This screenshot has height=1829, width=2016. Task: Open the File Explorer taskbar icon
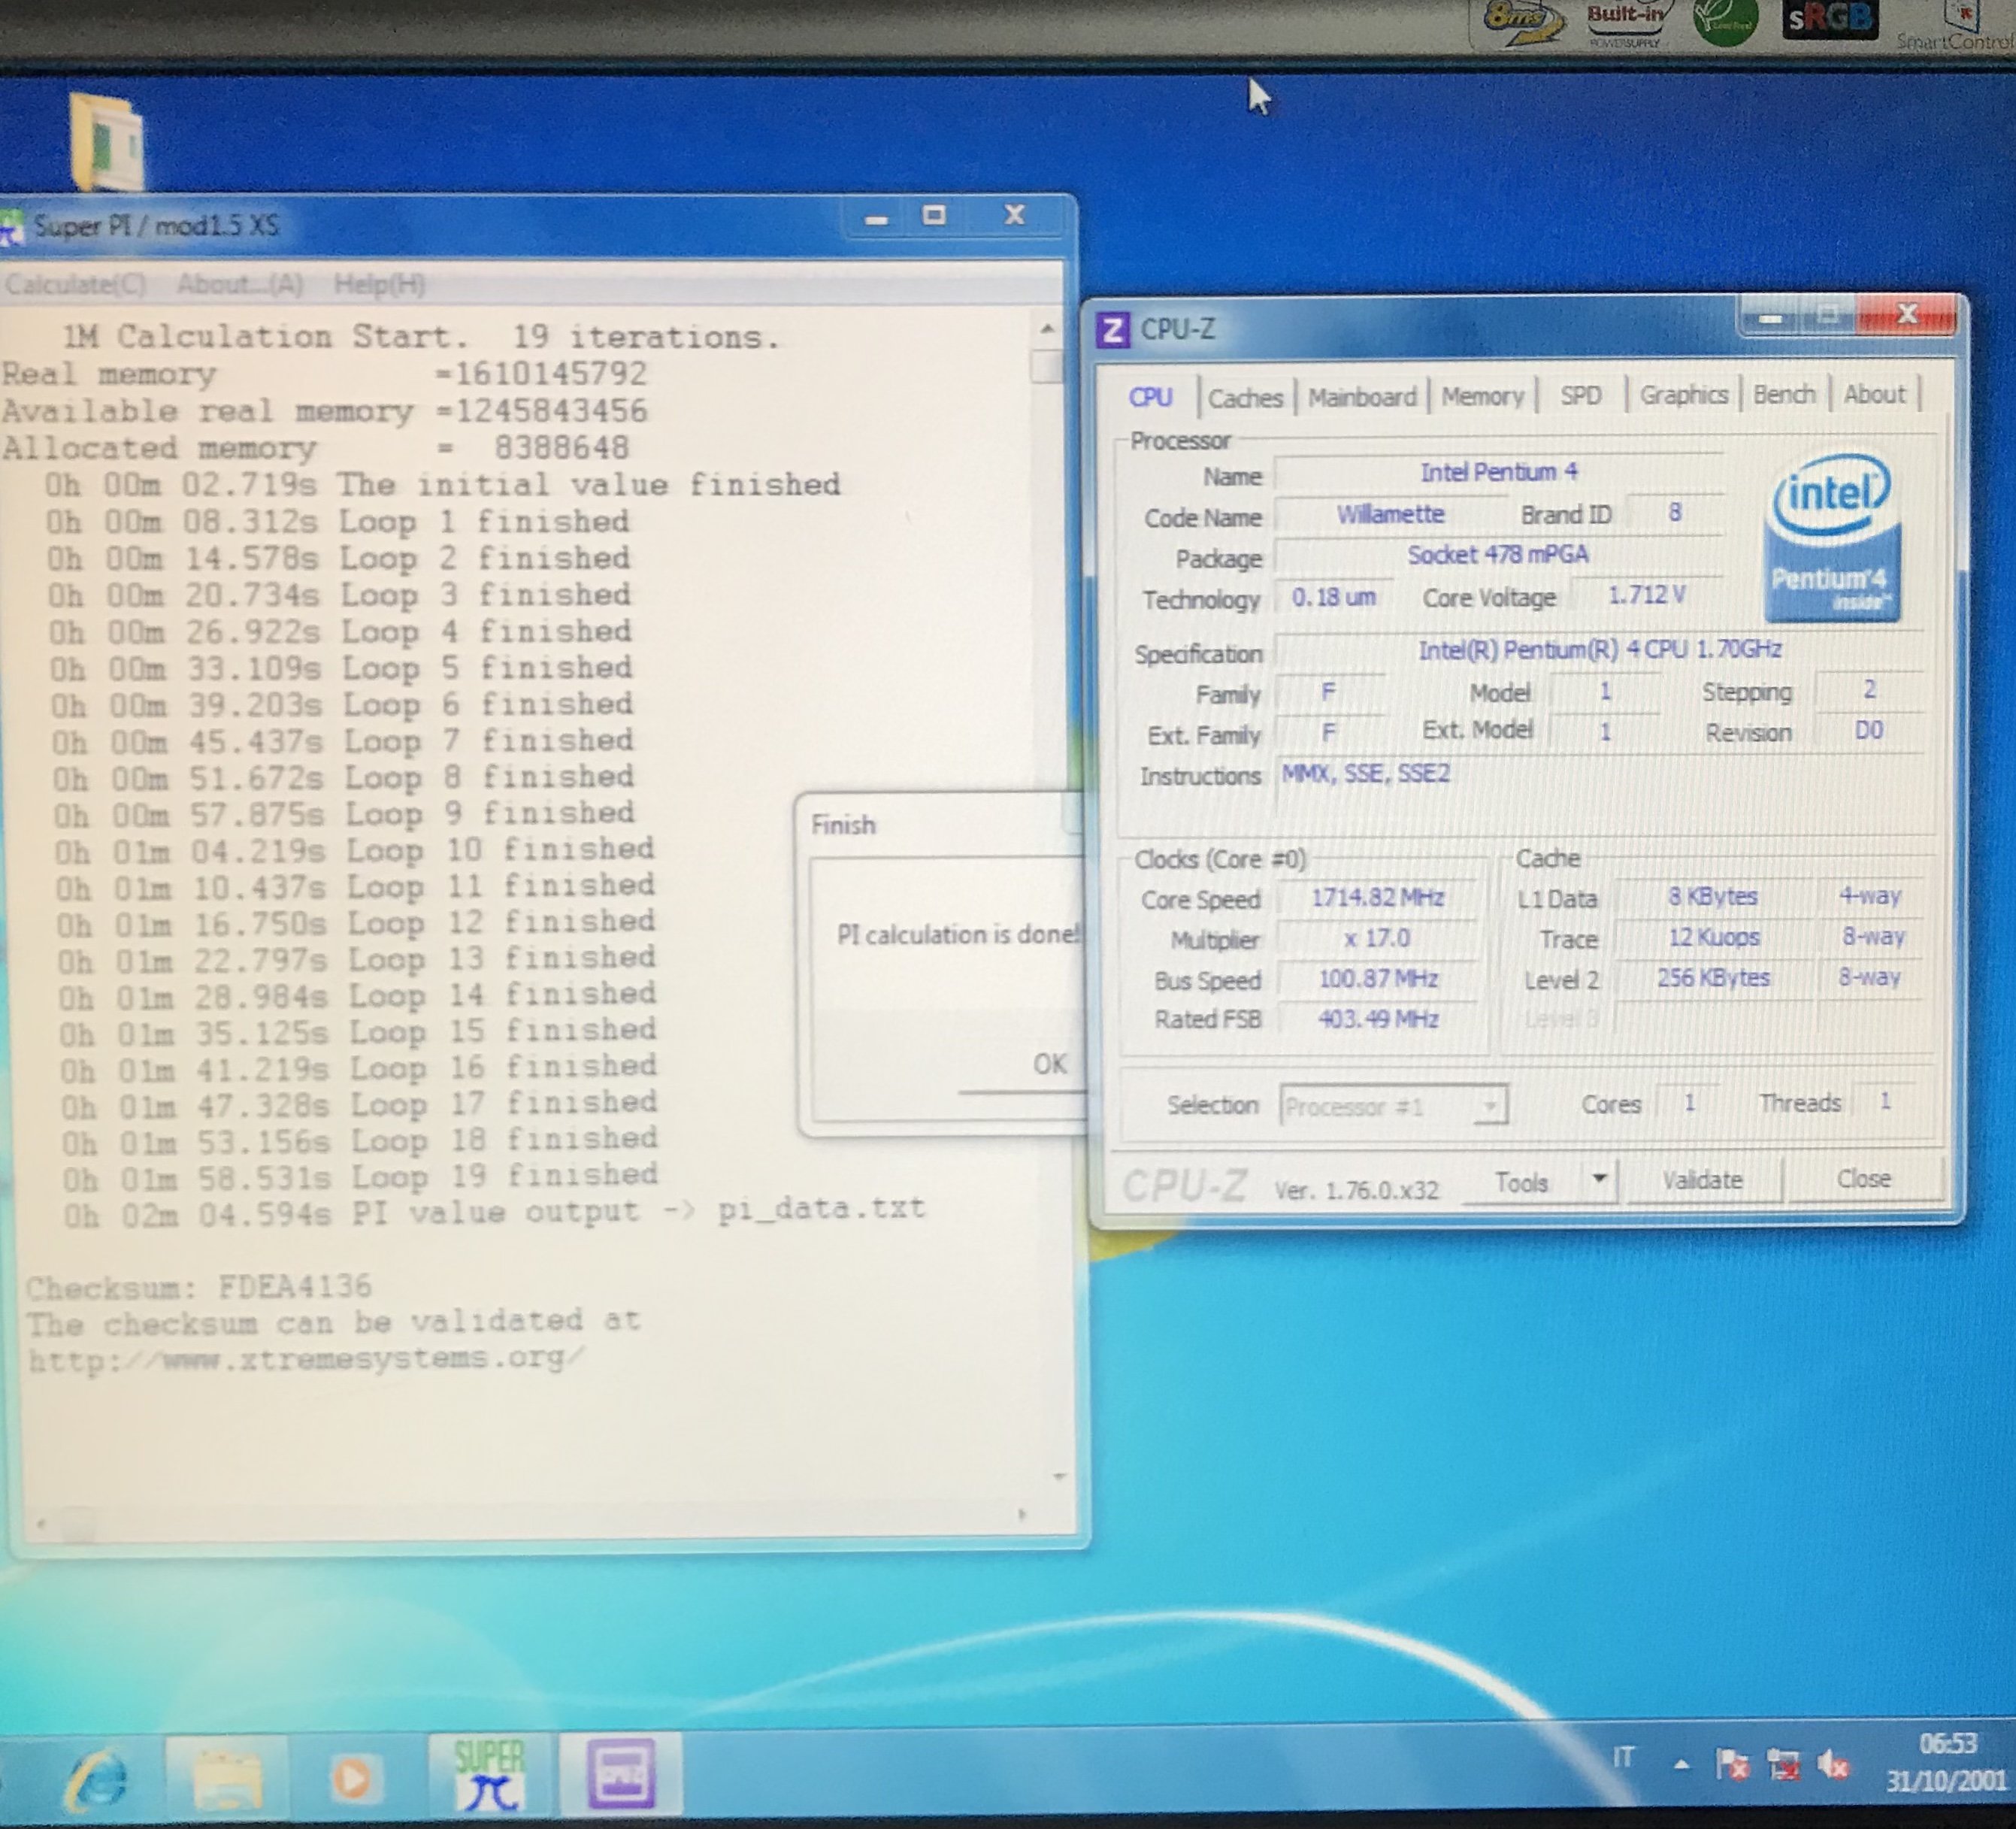(x=227, y=1777)
